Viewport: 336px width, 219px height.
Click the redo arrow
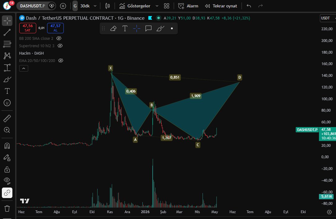tap(260, 6)
